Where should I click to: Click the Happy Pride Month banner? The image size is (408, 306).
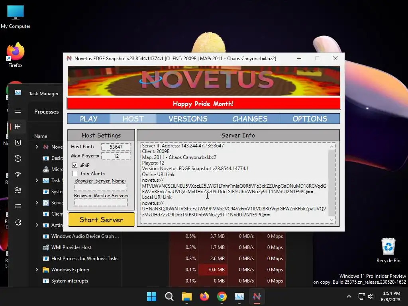click(204, 104)
